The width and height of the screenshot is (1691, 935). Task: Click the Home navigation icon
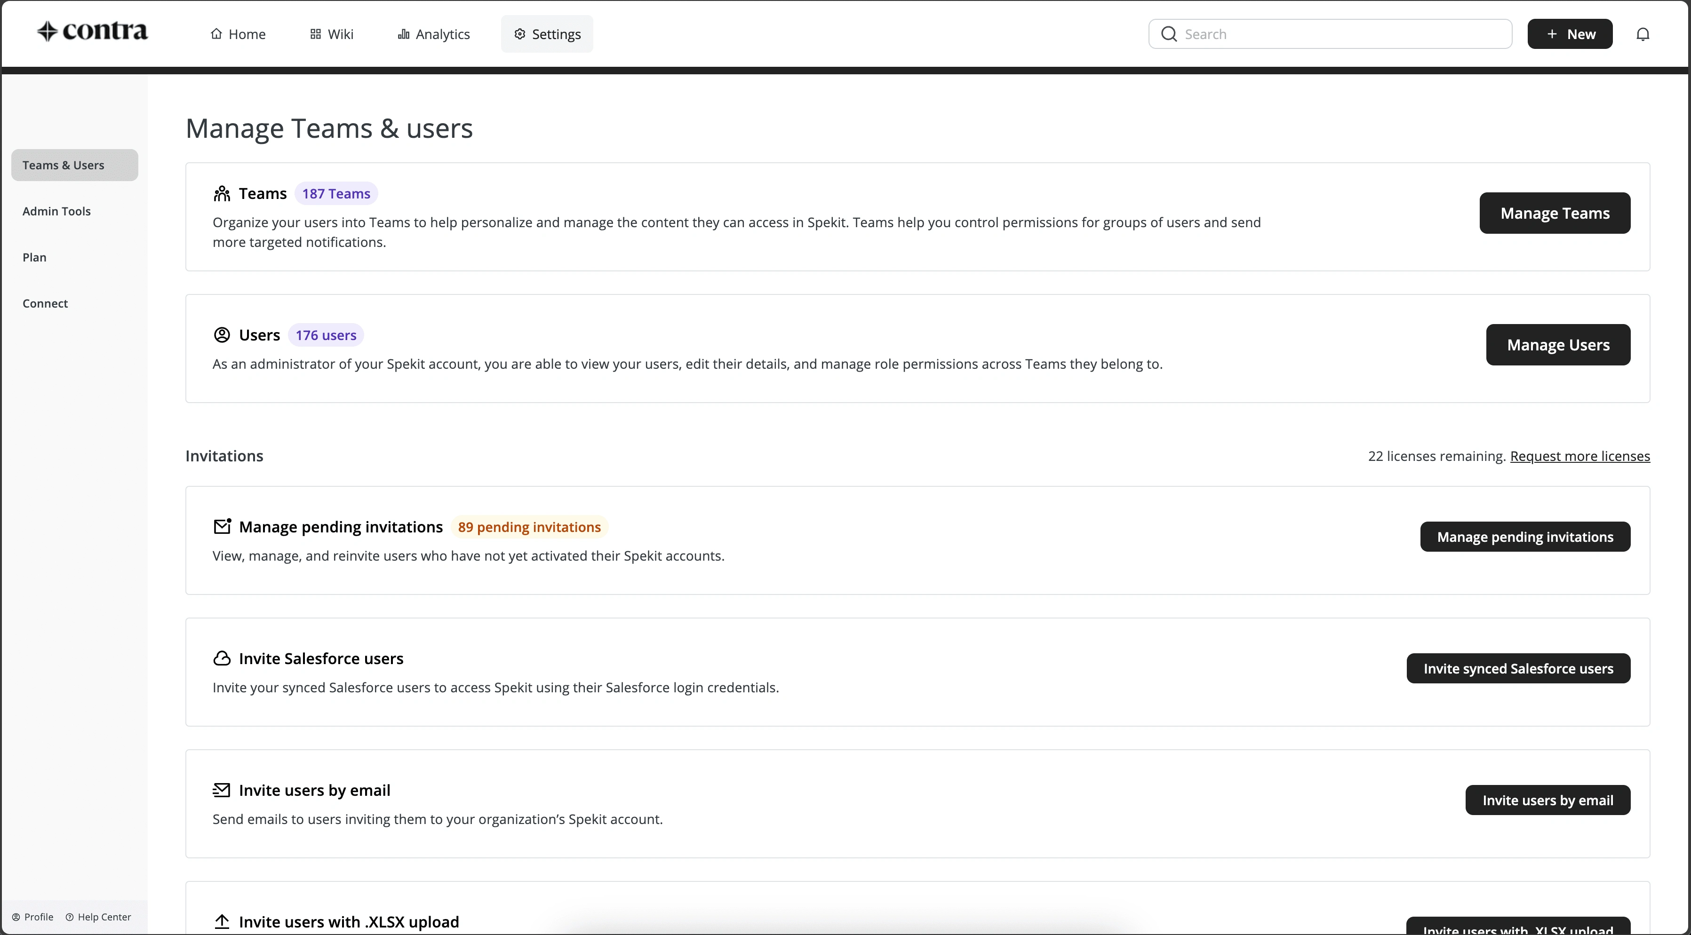216,33
